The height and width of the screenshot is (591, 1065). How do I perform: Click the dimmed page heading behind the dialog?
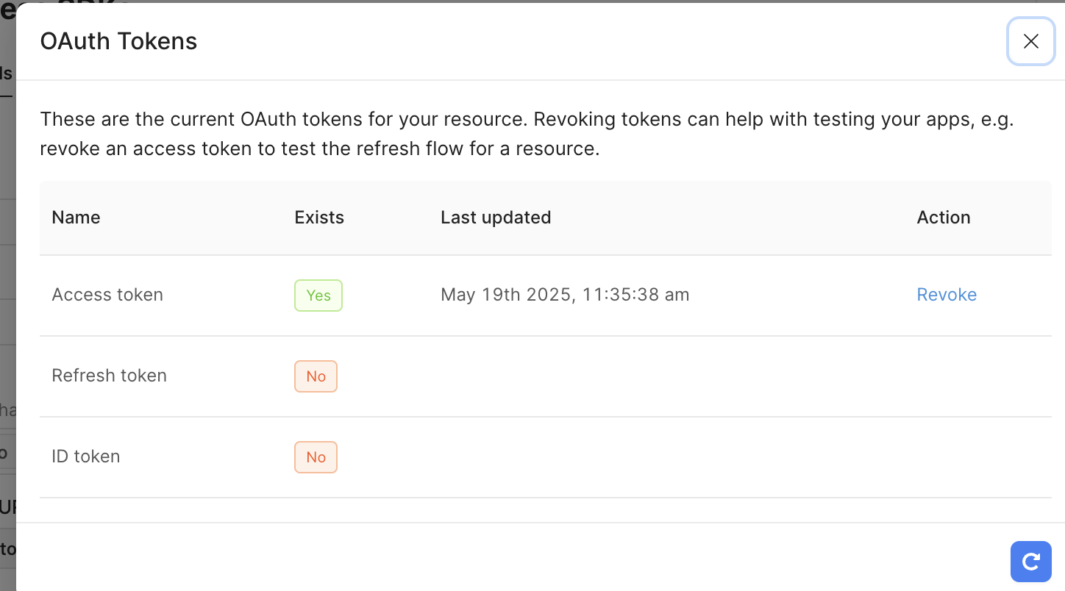click(7, 10)
